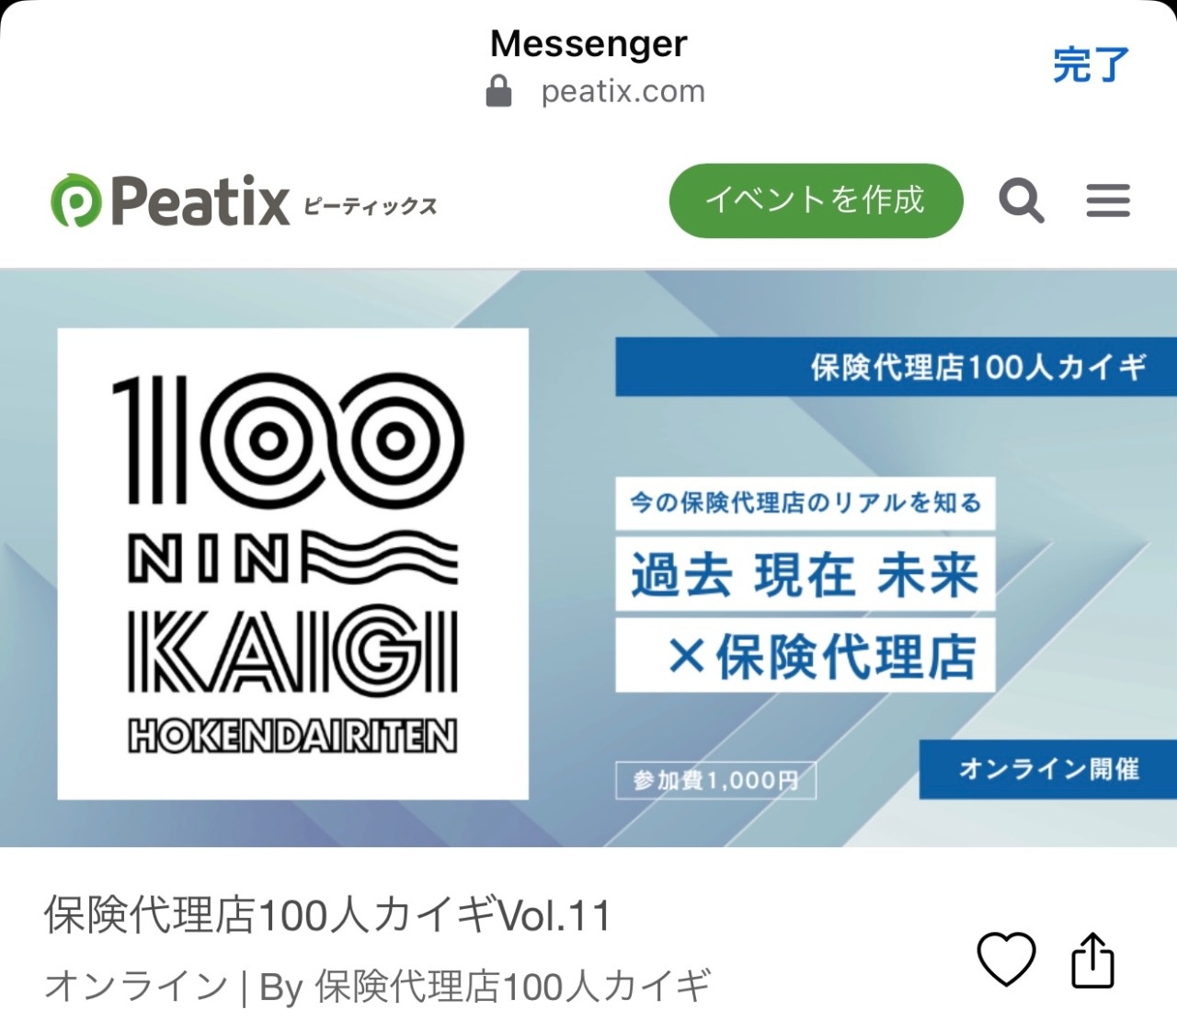1177x1033 pixels.
Task: Tap the peatix.com address text
Action: [623, 91]
